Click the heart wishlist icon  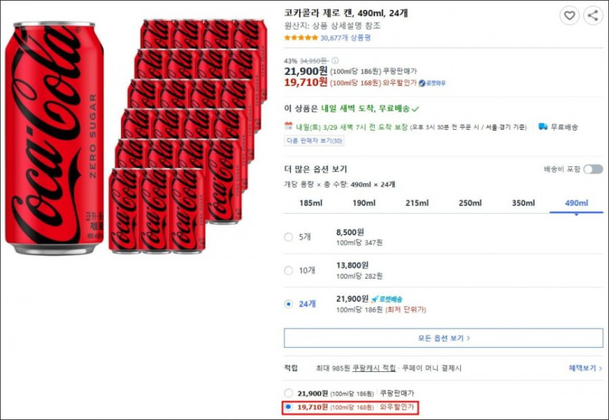coord(570,15)
